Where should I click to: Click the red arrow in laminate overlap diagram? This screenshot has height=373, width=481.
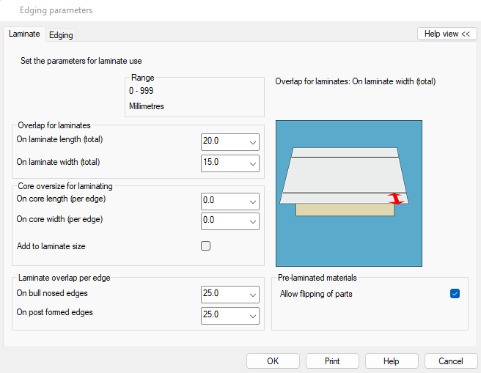tap(396, 199)
